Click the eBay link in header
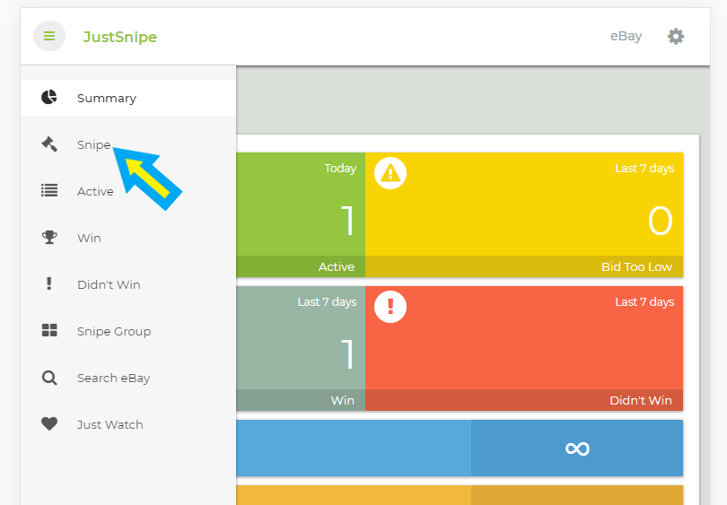This screenshot has width=727, height=505. click(626, 37)
